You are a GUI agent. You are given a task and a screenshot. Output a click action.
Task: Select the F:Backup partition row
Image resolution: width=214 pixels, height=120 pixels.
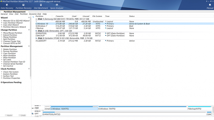click(x=124, y=28)
